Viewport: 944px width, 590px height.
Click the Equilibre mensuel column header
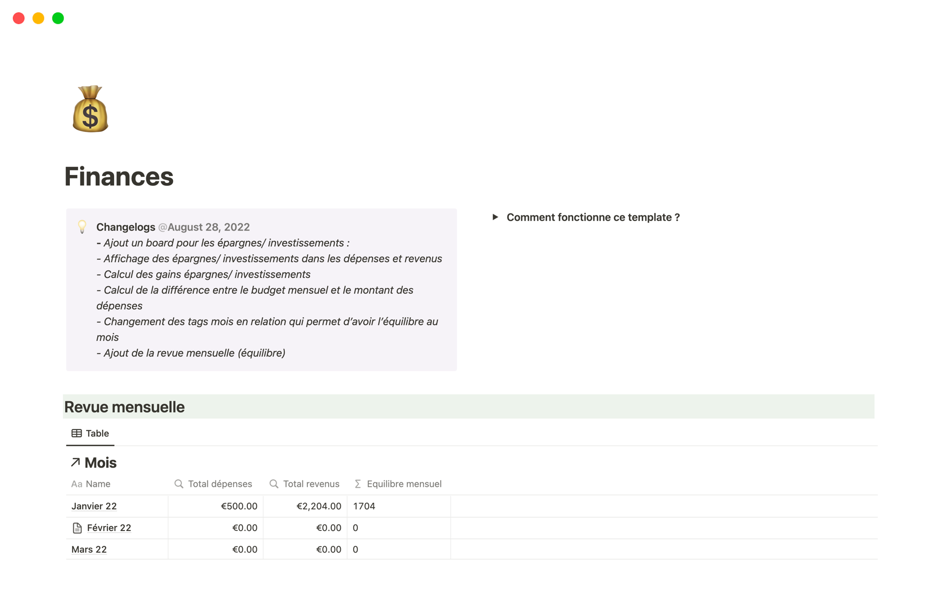404,484
